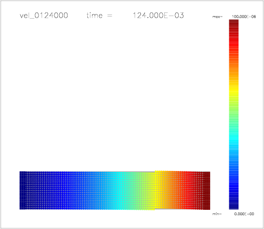Pick yellow band in colorbar
Image resolution: width=264 pixels, height=229 pixels.
pos(234,90)
